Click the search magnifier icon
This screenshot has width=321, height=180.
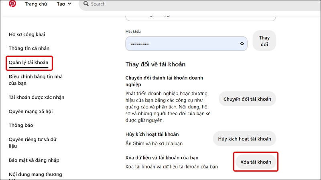pos(86,4)
